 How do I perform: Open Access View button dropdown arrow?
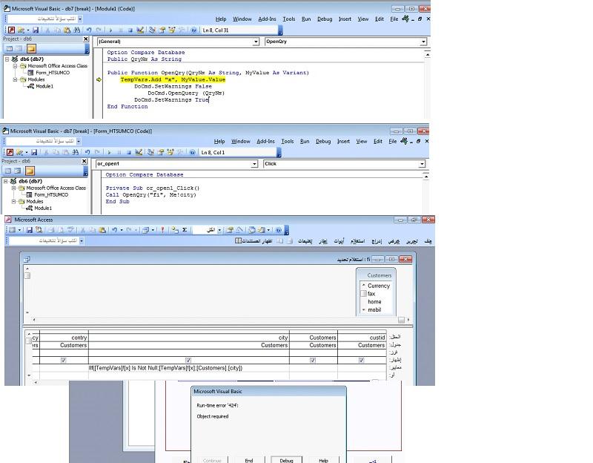click(19, 230)
